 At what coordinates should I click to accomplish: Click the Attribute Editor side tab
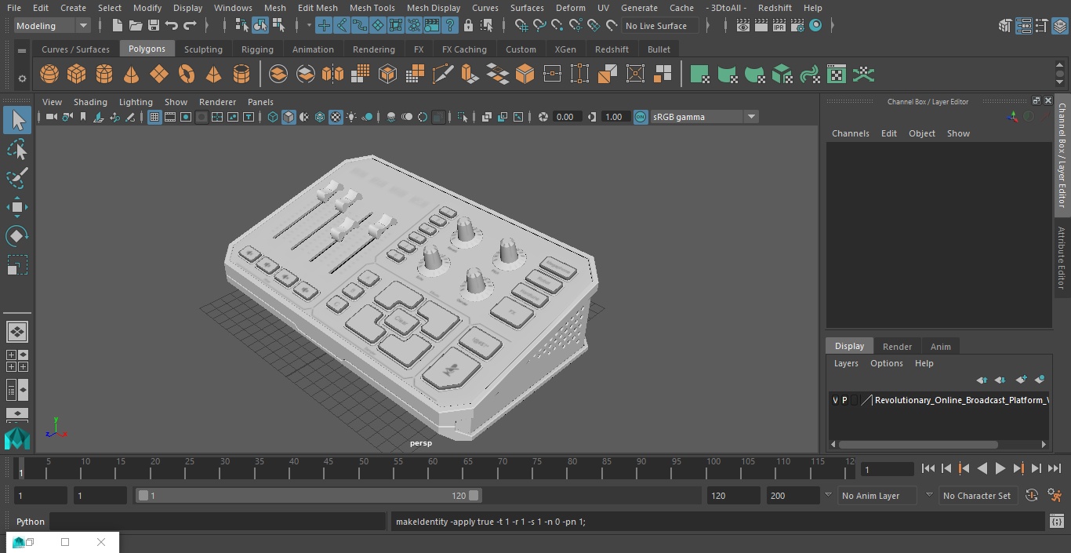pos(1062,258)
